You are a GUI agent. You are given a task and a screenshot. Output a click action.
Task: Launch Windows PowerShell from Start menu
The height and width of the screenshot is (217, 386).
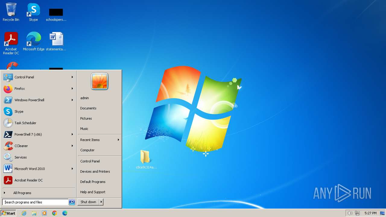[x=38, y=100]
